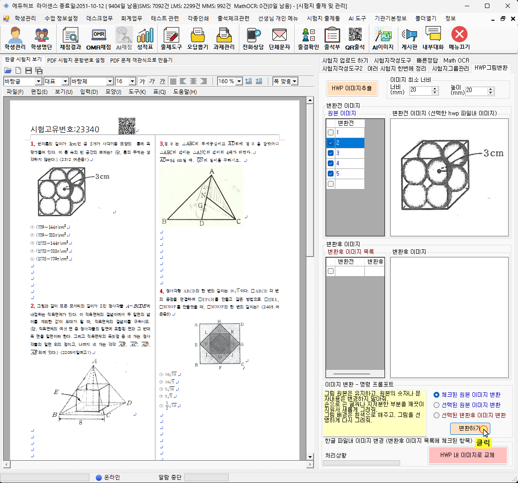Open the OMR채점 grading tool
Viewport: 518px width, 483px height.
pos(98,38)
